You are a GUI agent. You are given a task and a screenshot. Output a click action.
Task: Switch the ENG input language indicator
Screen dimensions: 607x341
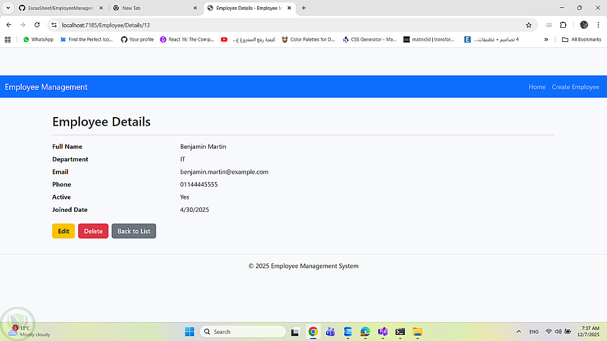[x=534, y=332]
